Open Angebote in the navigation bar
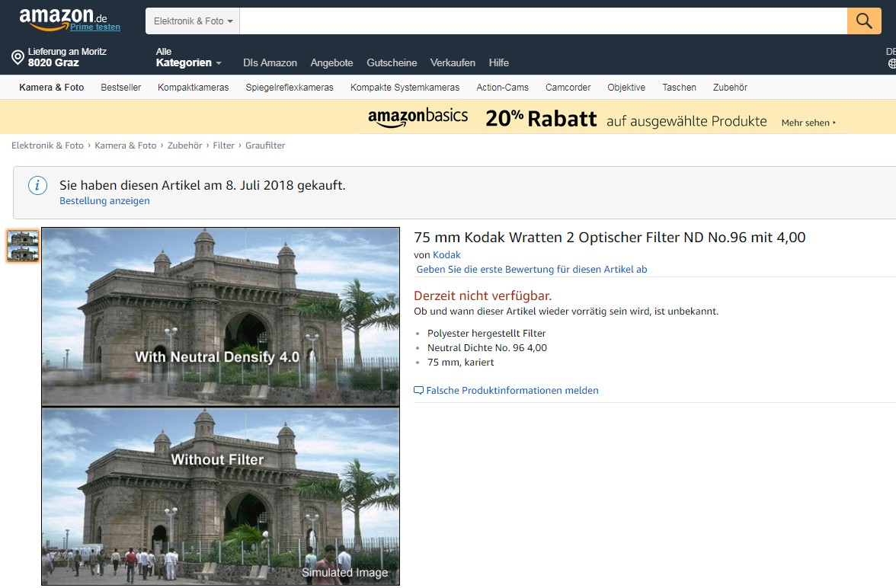Screen dimensions: 896x588 (x=331, y=63)
